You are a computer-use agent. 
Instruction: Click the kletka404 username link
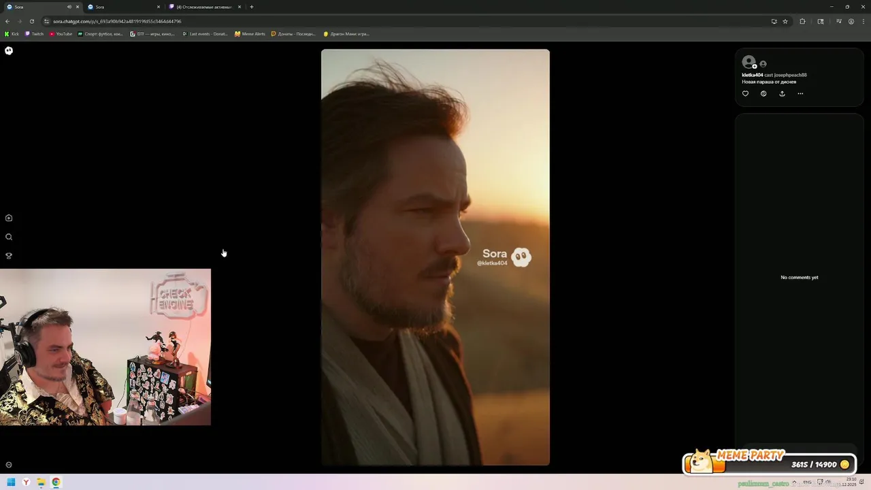pyautogui.click(x=752, y=75)
